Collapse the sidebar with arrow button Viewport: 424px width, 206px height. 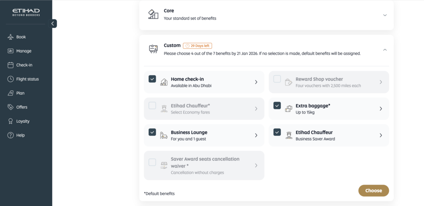click(53, 24)
